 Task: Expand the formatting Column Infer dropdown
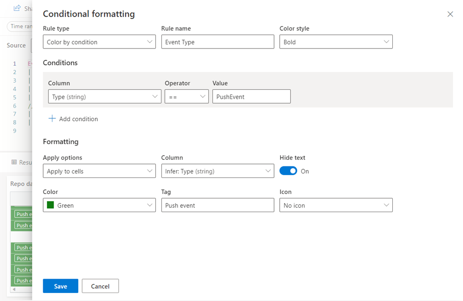point(217,171)
